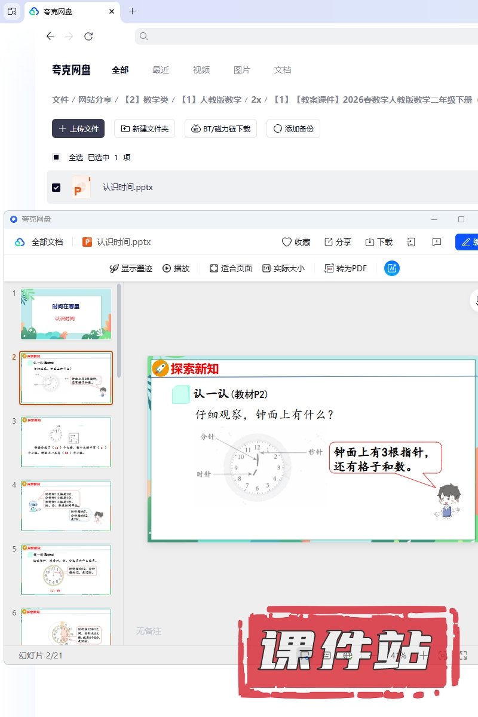
Task: Select slide 3 thumbnail
Action: click(66, 442)
